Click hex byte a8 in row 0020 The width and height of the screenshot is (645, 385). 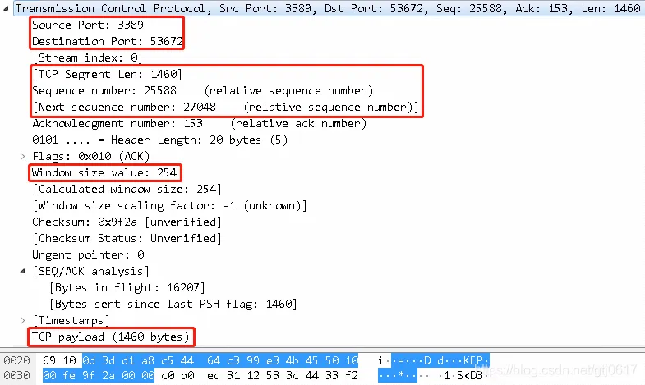(x=148, y=360)
